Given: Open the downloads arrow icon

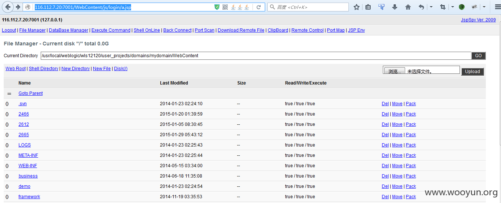Looking at the screenshot, I should 395,7.
